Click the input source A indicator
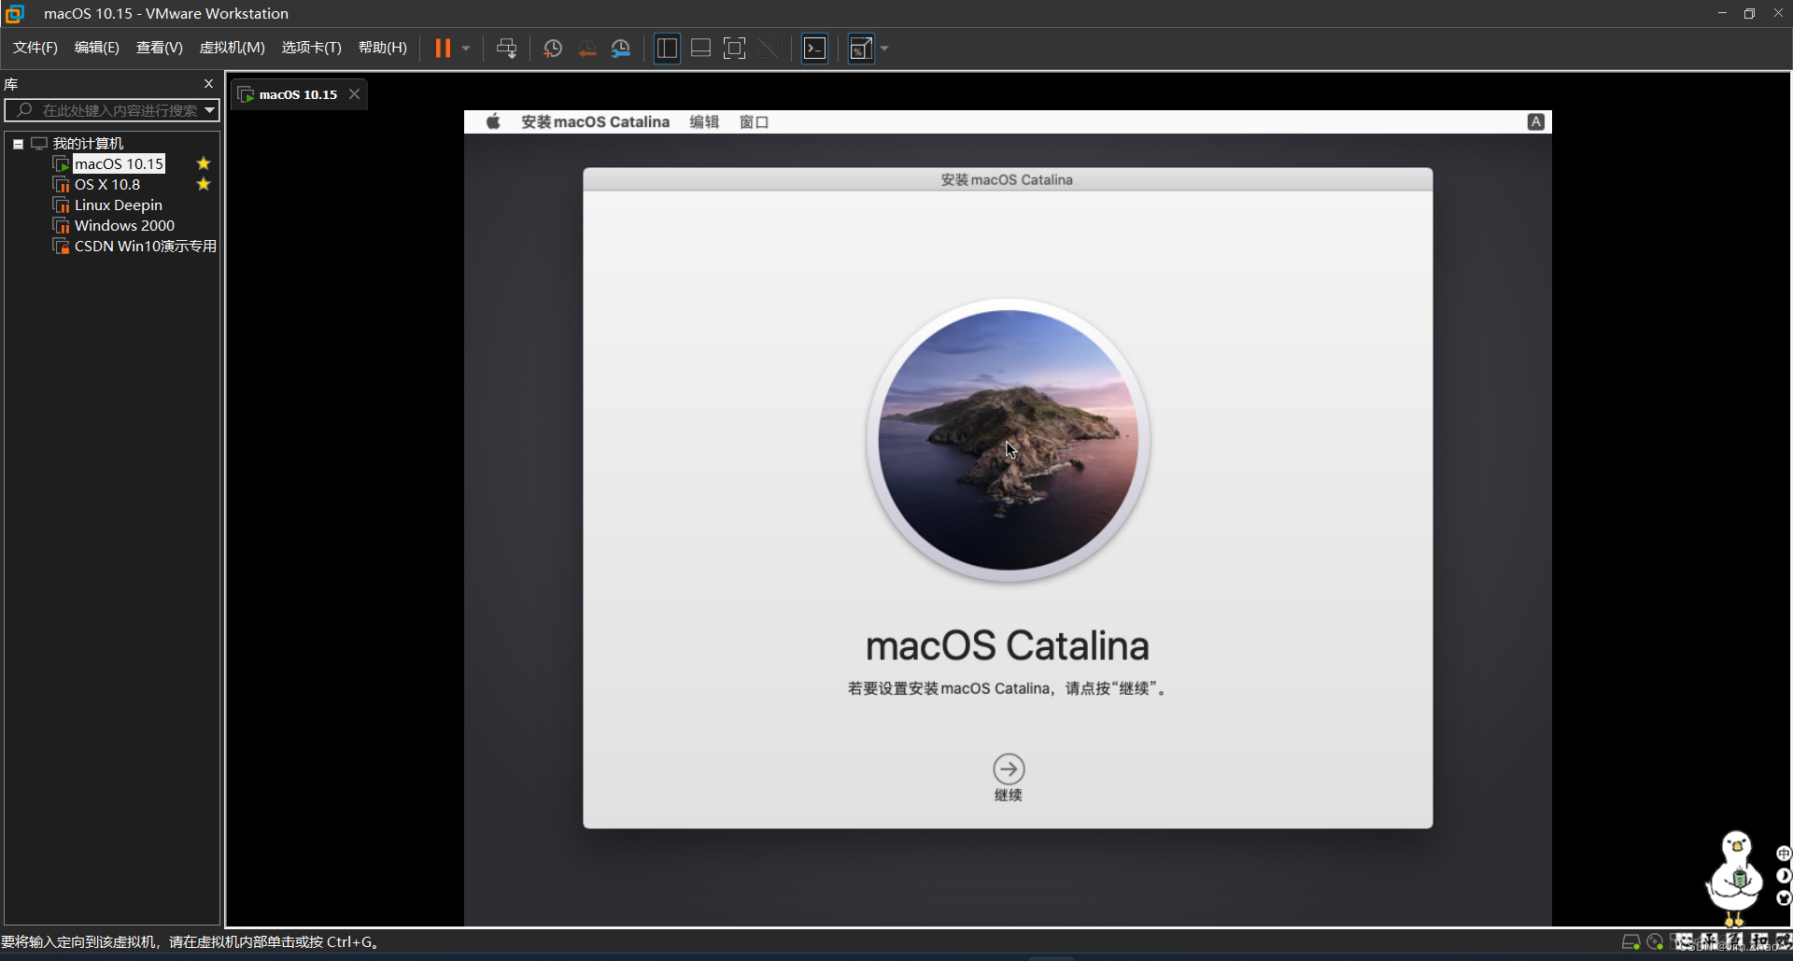Screen dimensions: 1793x961 click(x=1535, y=121)
